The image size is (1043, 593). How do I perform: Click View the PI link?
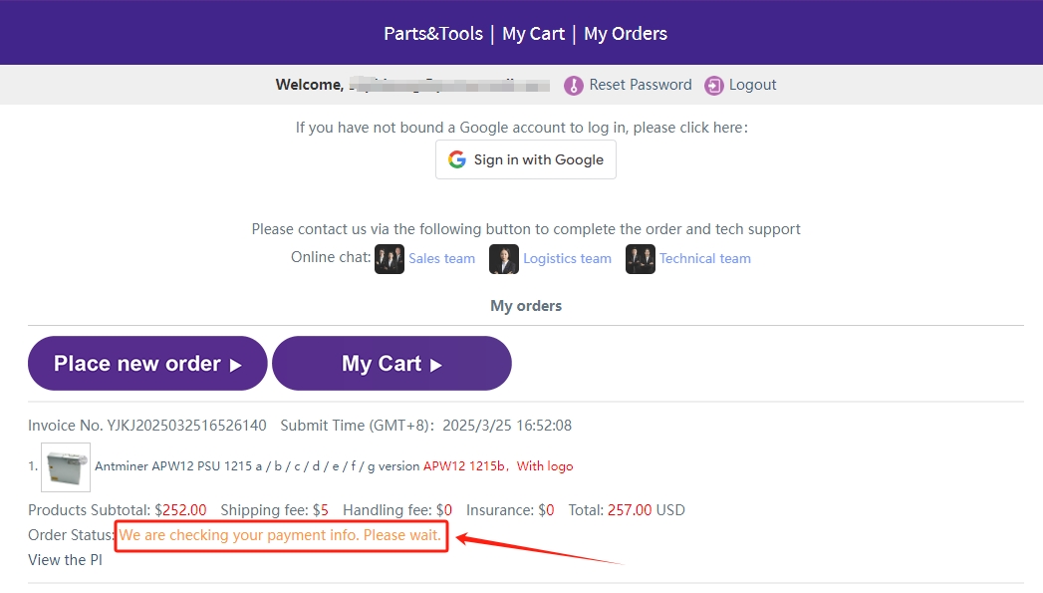[65, 560]
